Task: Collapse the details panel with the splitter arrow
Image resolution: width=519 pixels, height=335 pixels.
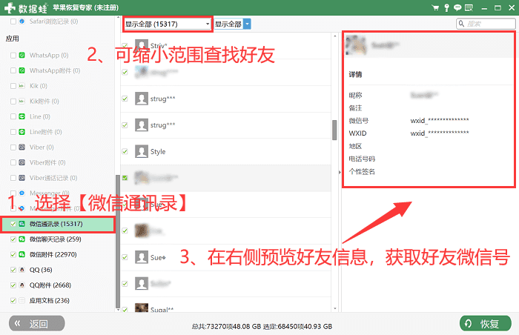Action: [x=340, y=172]
